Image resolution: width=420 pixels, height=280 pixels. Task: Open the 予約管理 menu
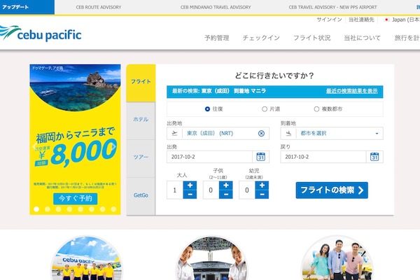pos(217,38)
